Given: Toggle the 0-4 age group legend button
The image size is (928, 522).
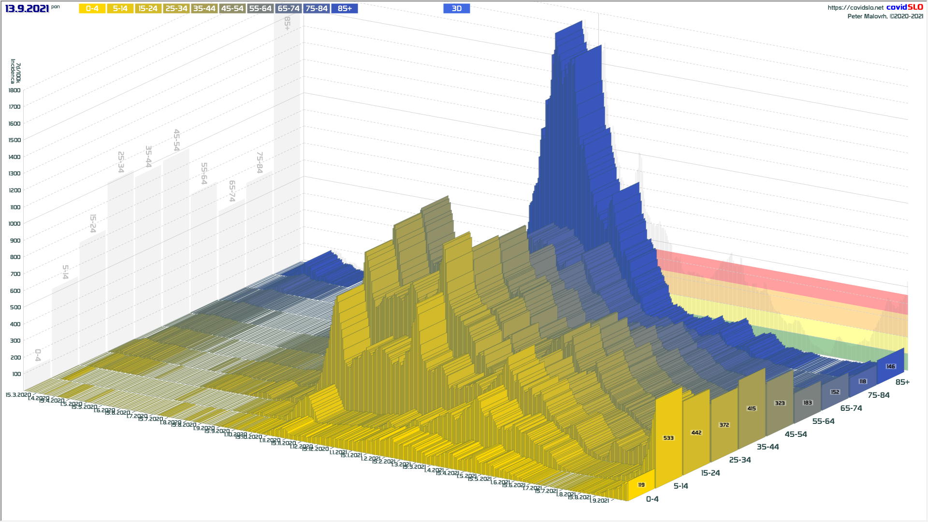Looking at the screenshot, I should pyautogui.click(x=92, y=9).
